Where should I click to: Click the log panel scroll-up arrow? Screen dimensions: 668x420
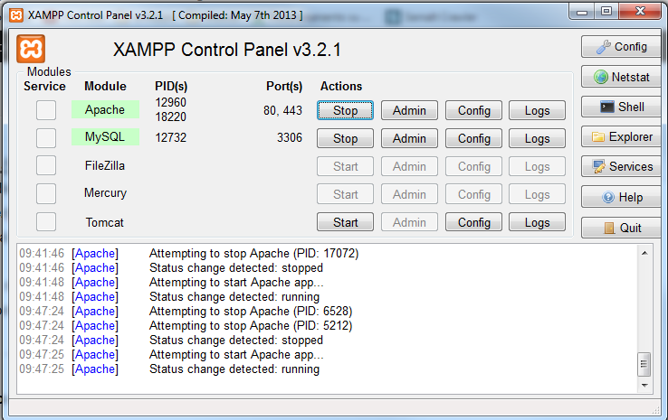pyautogui.click(x=644, y=253)
